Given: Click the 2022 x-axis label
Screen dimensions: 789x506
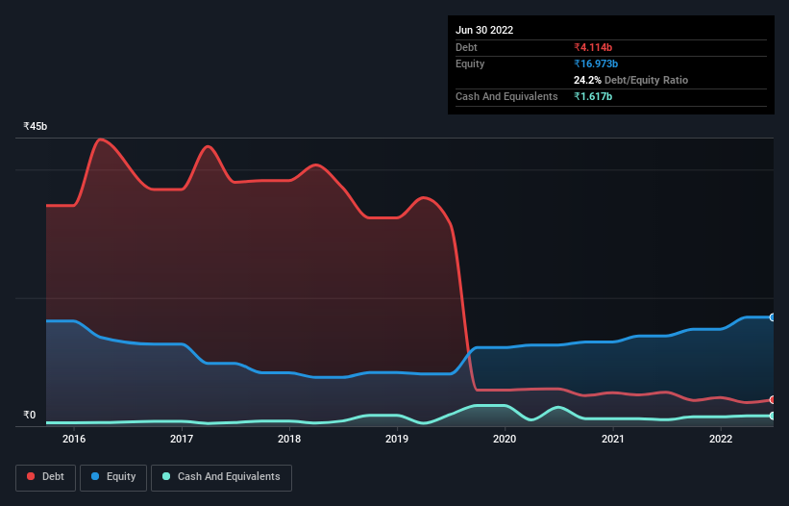Looking at the screenshot, I should pyautogui.click(x=721, y=439).
